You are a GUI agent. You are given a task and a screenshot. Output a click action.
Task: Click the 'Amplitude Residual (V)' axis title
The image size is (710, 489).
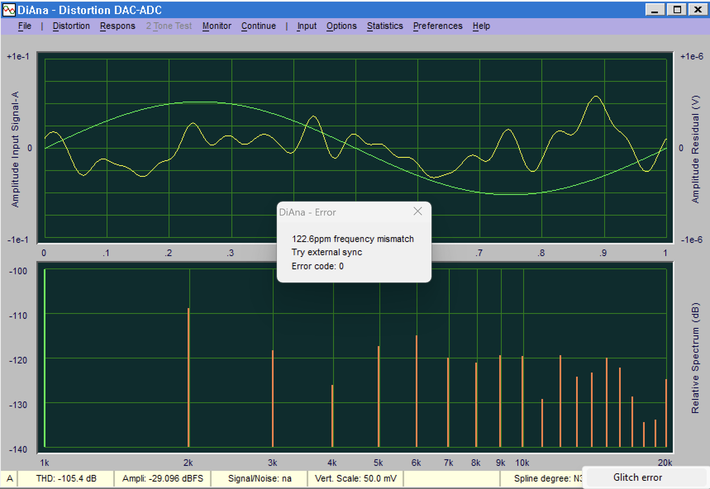pyautogui.click(x=696, y=150)
